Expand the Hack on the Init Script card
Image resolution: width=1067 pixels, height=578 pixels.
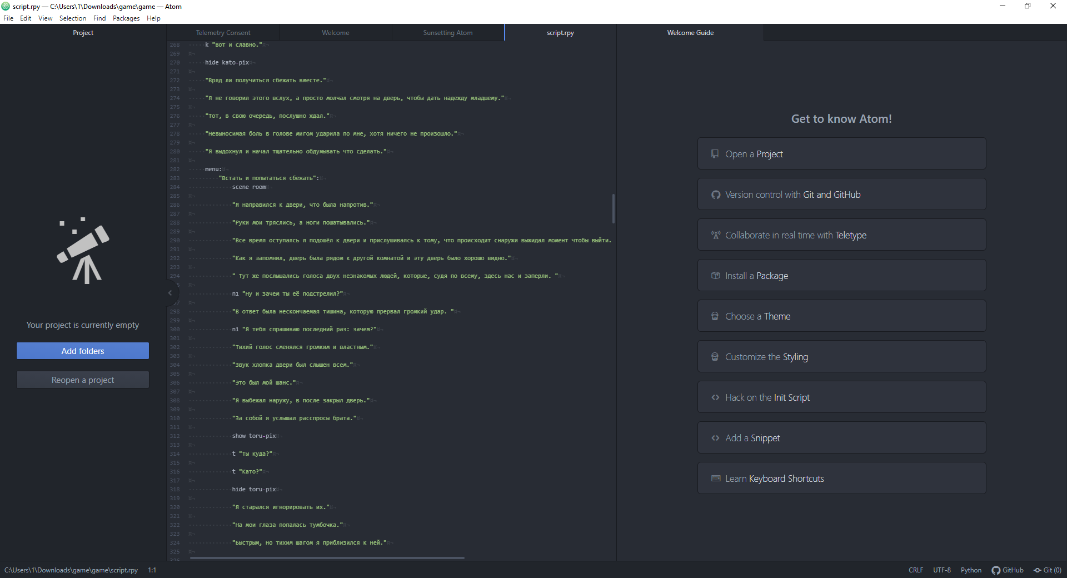(841, 397)
